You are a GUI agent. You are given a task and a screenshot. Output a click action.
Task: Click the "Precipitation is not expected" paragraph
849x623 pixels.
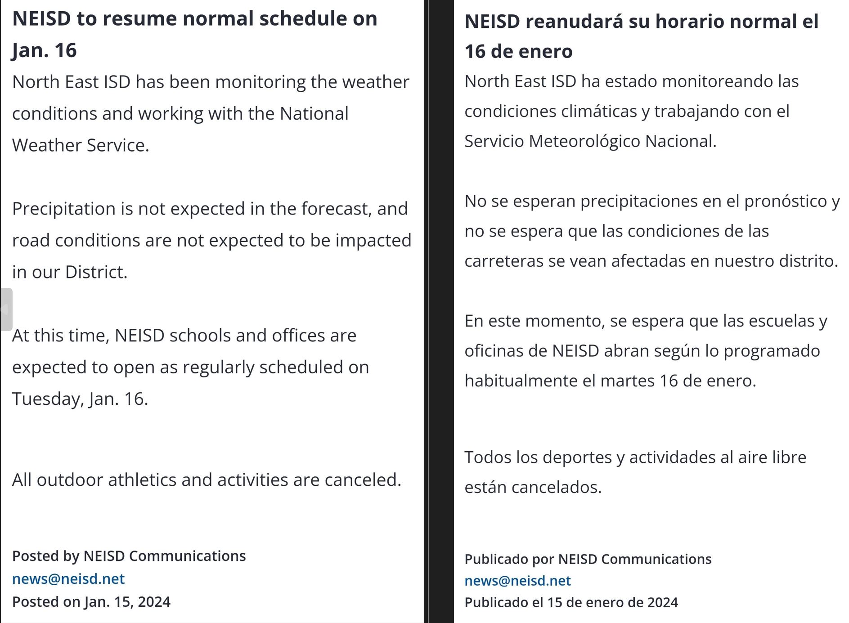[211, 240]
